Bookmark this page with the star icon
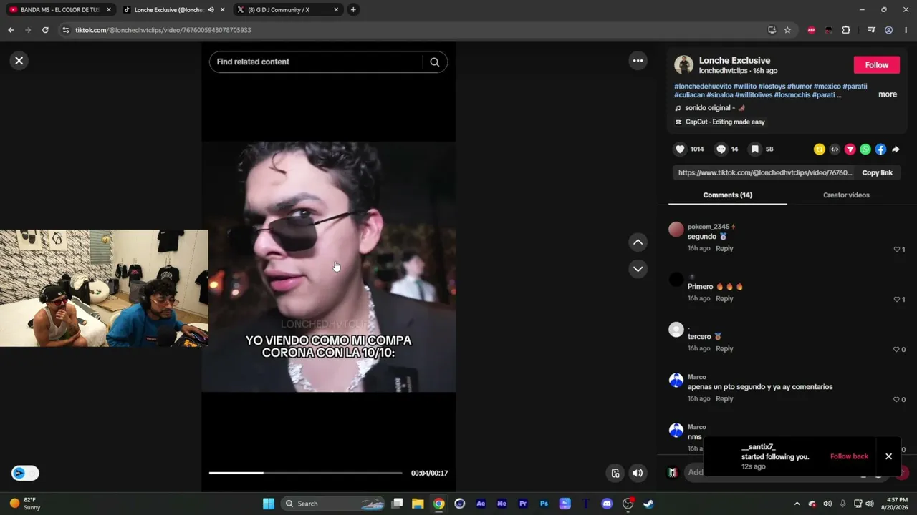This screenshot has height=515, width=917. (787, 30)
